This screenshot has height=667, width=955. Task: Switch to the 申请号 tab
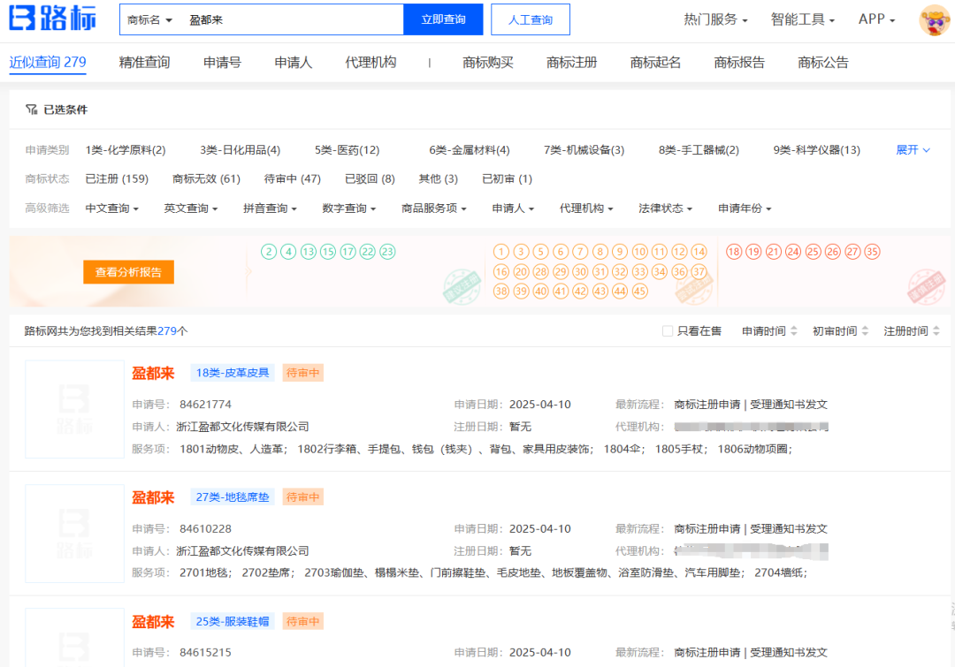pyautogui.click(x=222, y=62)
